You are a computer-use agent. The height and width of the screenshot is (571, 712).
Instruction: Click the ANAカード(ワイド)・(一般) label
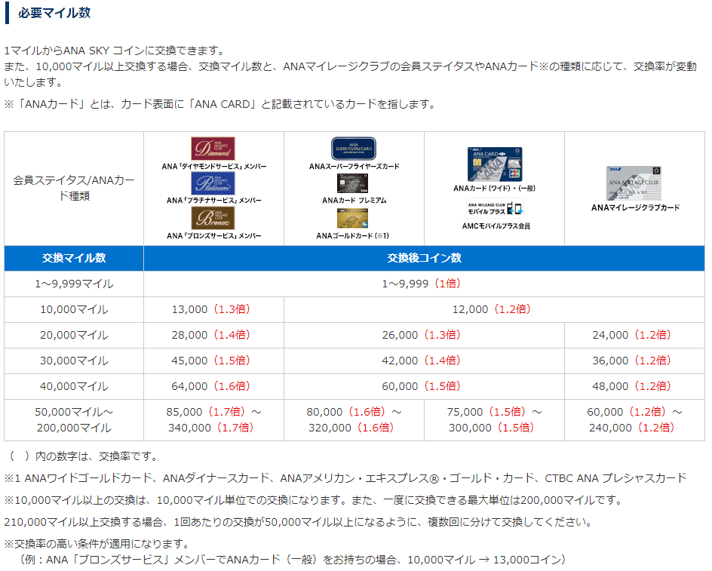tap(494, 188)
